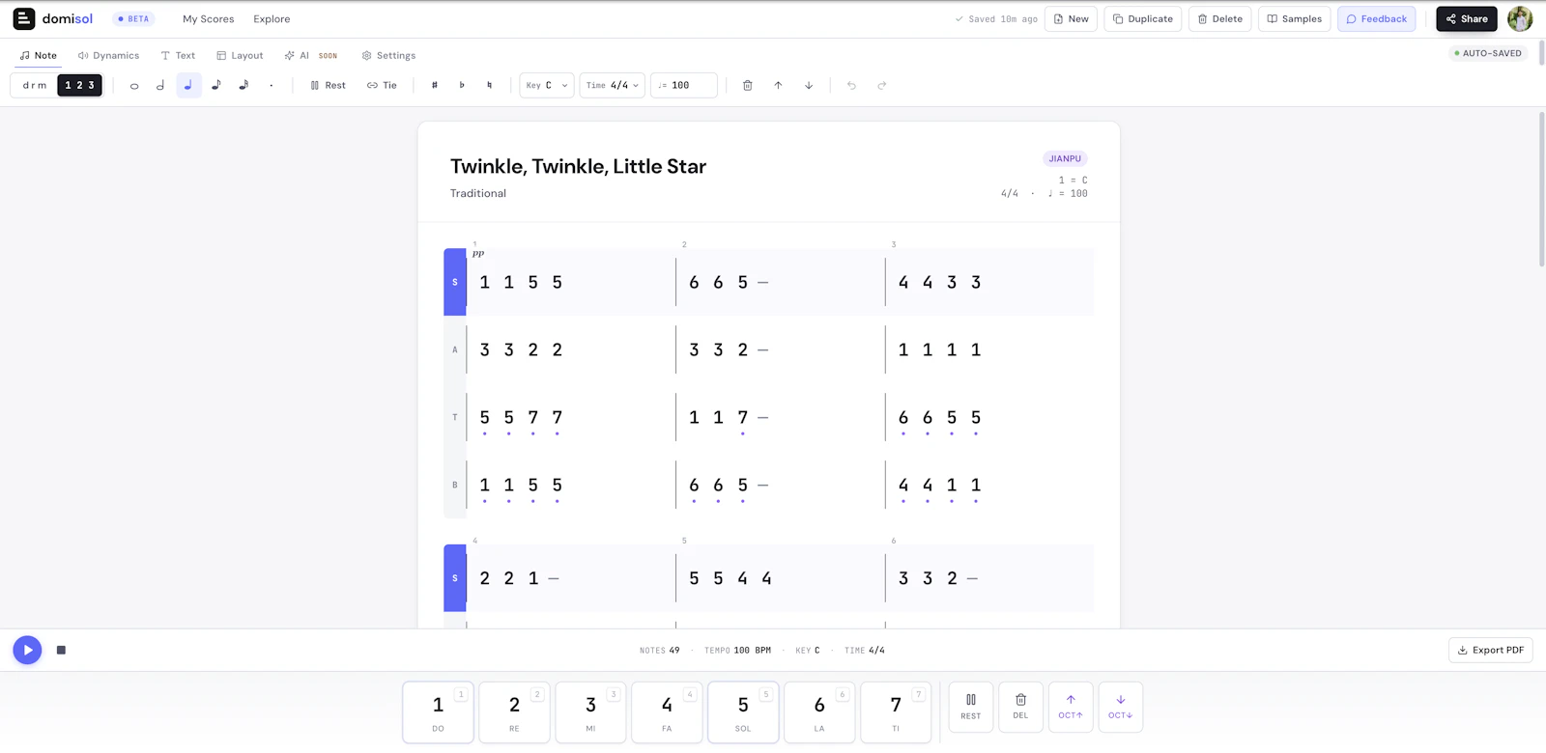Select the quarter note duration

[188, 85]
